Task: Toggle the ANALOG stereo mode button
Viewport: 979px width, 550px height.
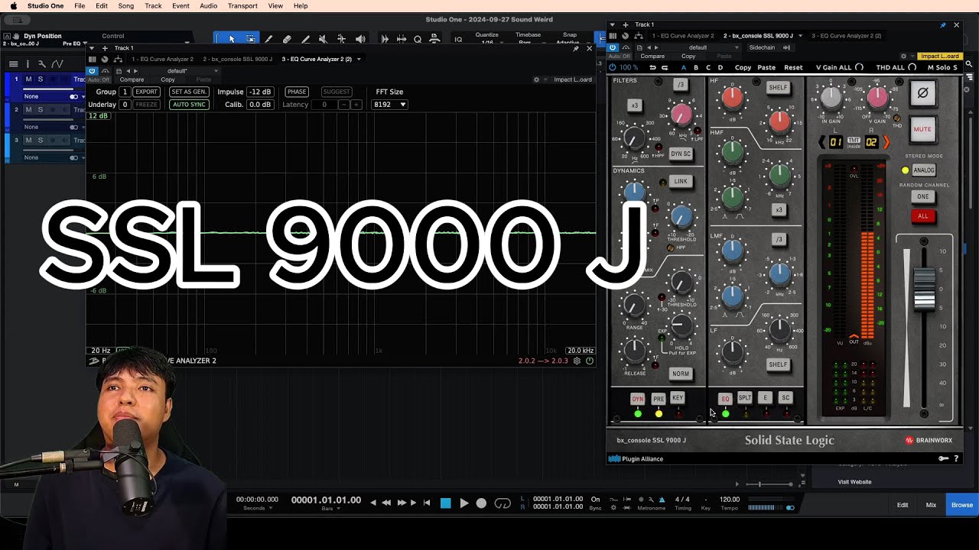Action: (923, 170)
